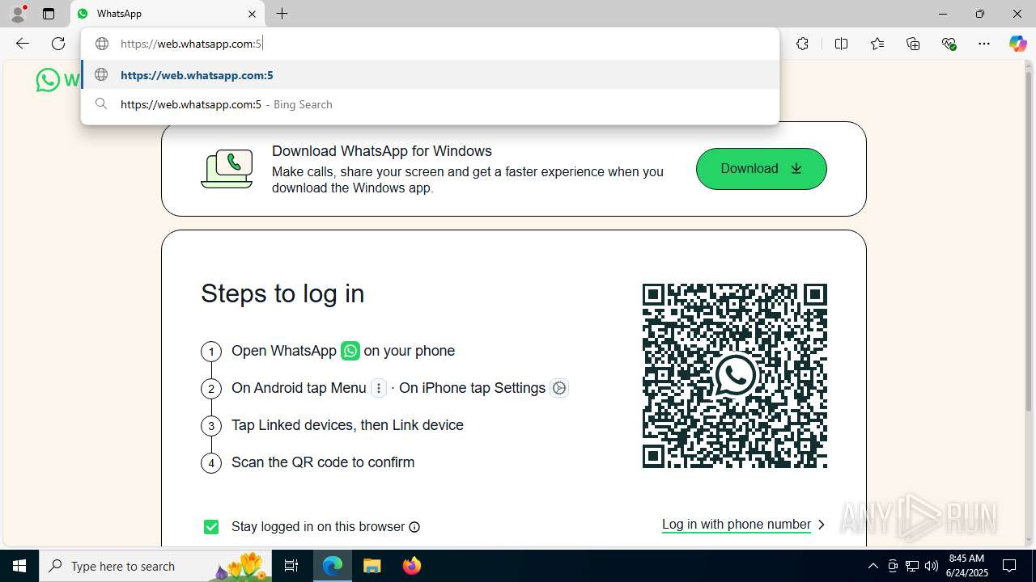This screenshot has height=582, width=1036.
Task: Open the Copilot sidebar icon
Action: tap(1017, 44)
